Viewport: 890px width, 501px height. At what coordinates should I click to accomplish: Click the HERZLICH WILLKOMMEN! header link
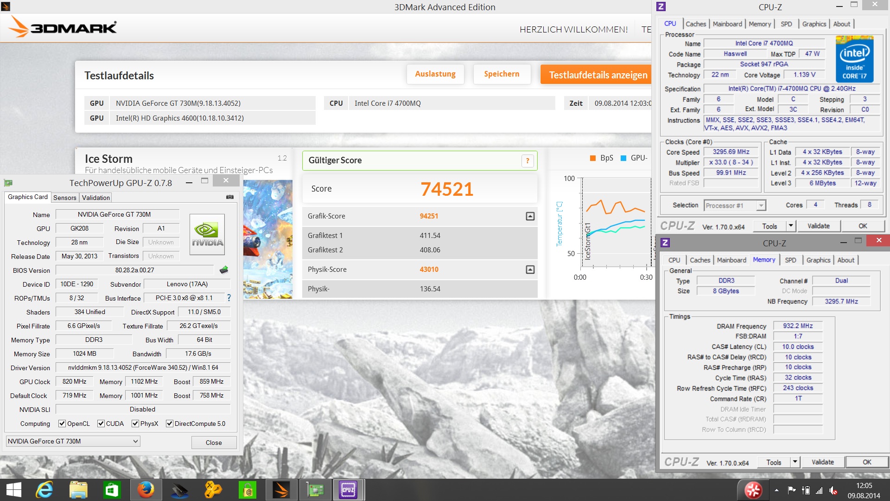click(573, 30)
